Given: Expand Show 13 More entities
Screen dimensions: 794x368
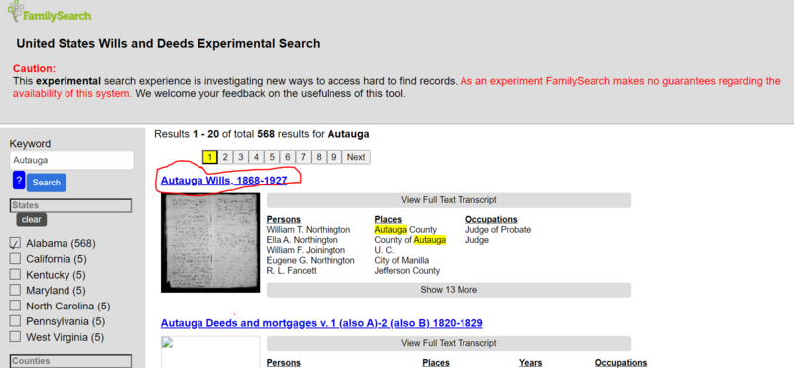Looking at the screenshot, I should (x=449, y=290).
